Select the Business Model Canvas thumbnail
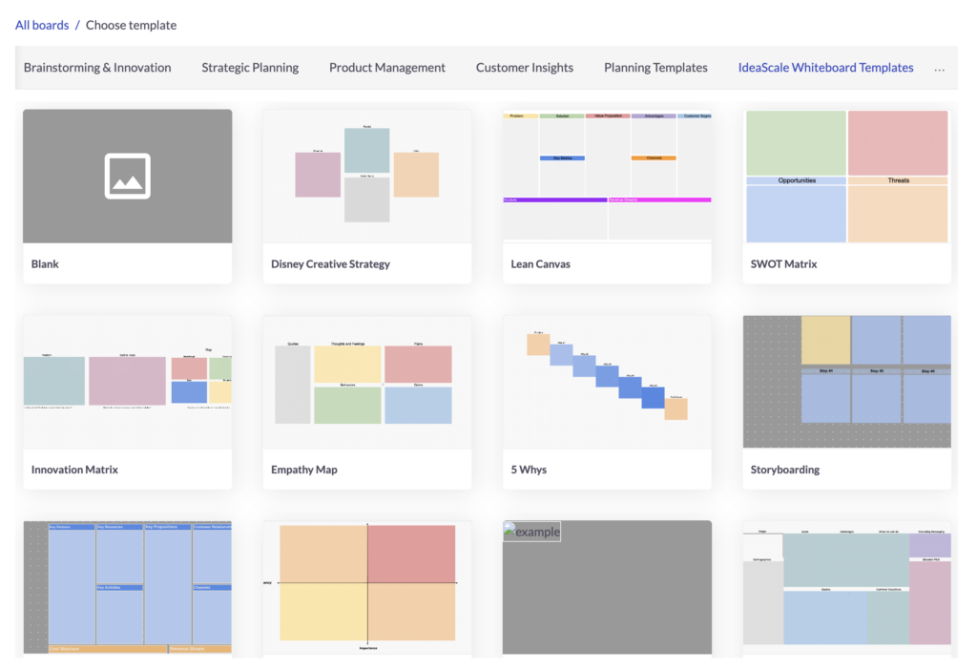This screenshot has height=671, width=977. 127,587
